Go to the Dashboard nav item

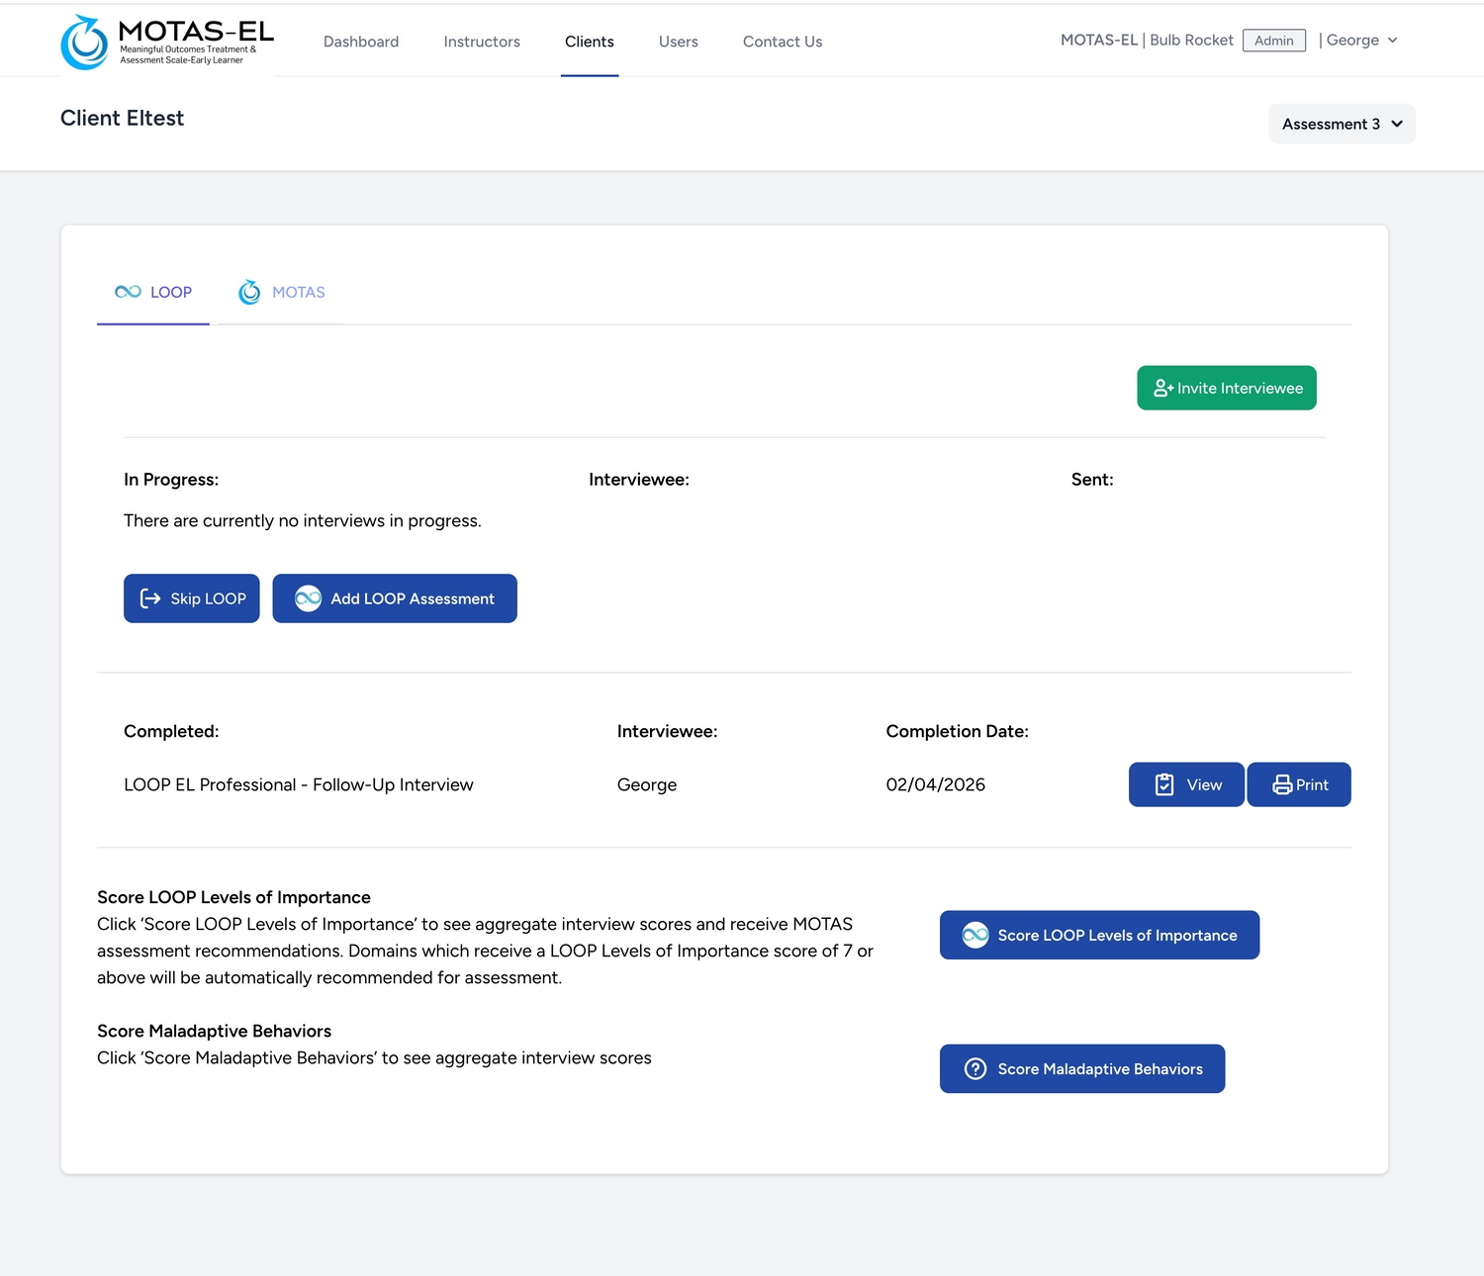pyautogui.click(x=361, y=42)
